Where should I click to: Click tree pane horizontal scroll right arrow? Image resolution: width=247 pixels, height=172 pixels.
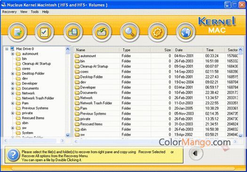click(63, 141)
